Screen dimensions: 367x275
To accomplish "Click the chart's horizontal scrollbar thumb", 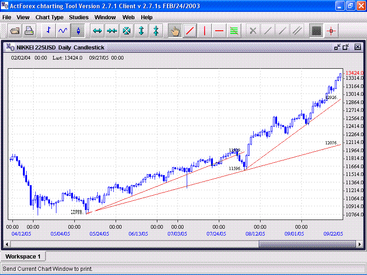I will pyautogui.click(x=306, y=244).
